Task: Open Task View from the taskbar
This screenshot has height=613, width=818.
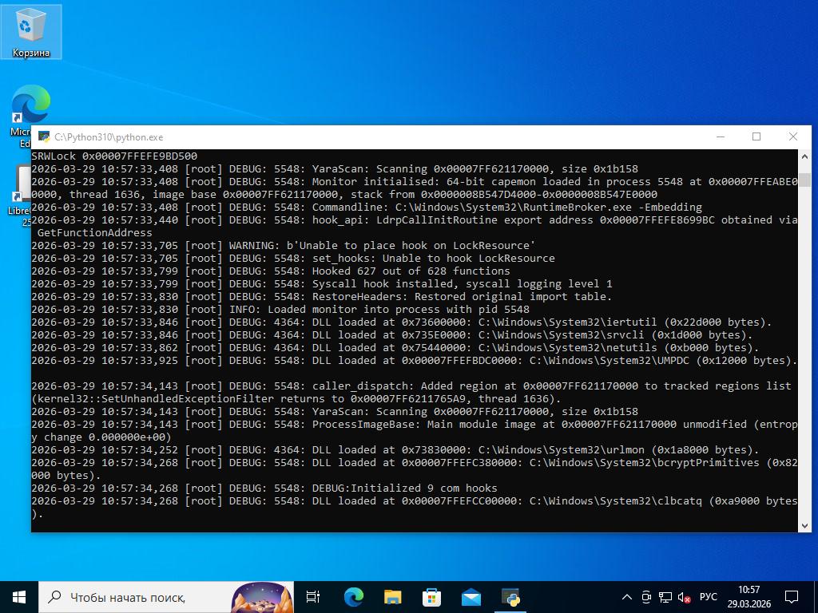Action: pyautogui.click(x=313, y=596)
